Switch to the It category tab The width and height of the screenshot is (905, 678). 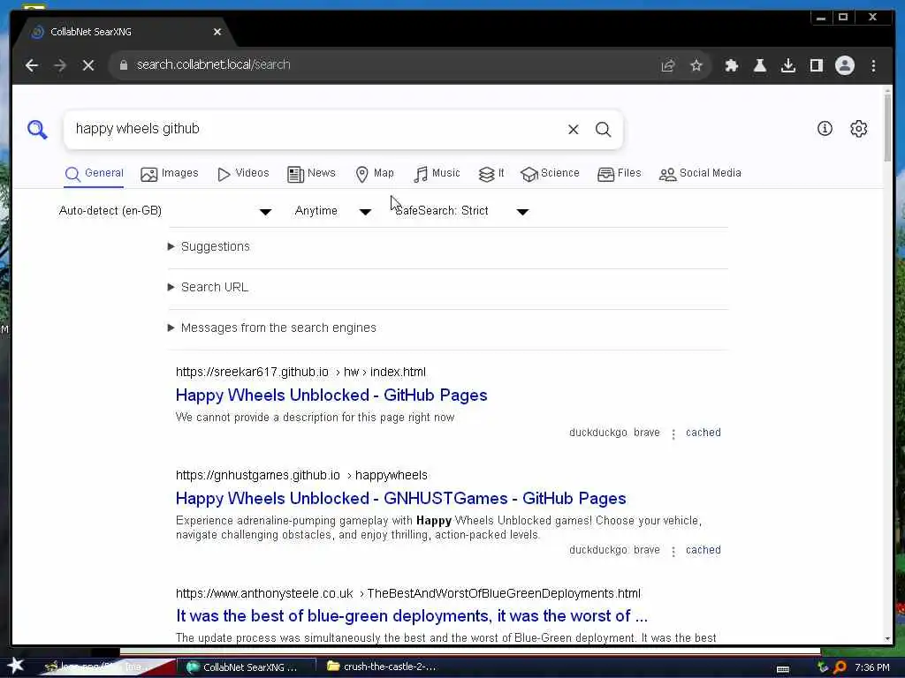(491, 174)
